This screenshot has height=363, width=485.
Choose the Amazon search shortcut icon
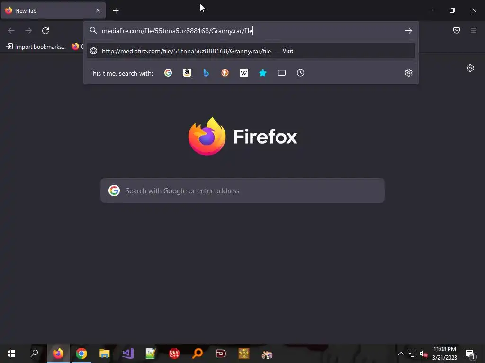coord(187,73)
